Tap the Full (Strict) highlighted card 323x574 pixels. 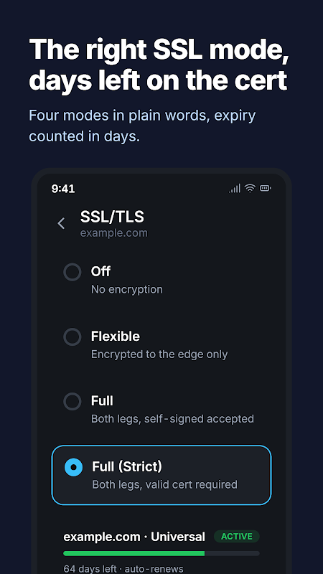161,475
